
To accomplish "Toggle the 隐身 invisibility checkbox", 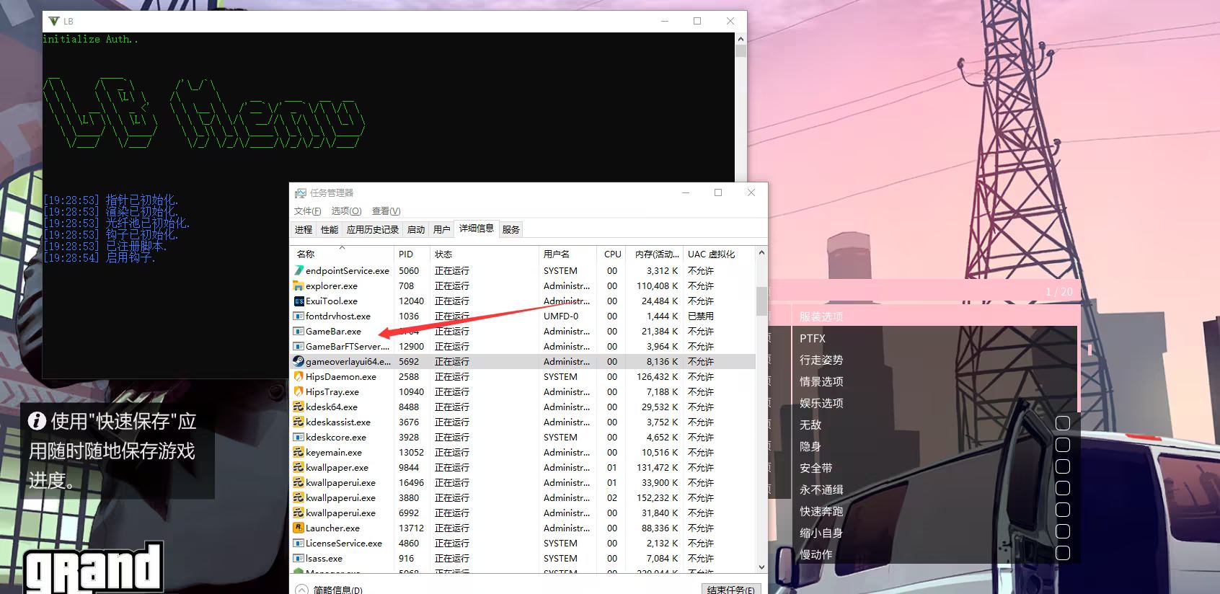I will click(x=1062, y=445).
